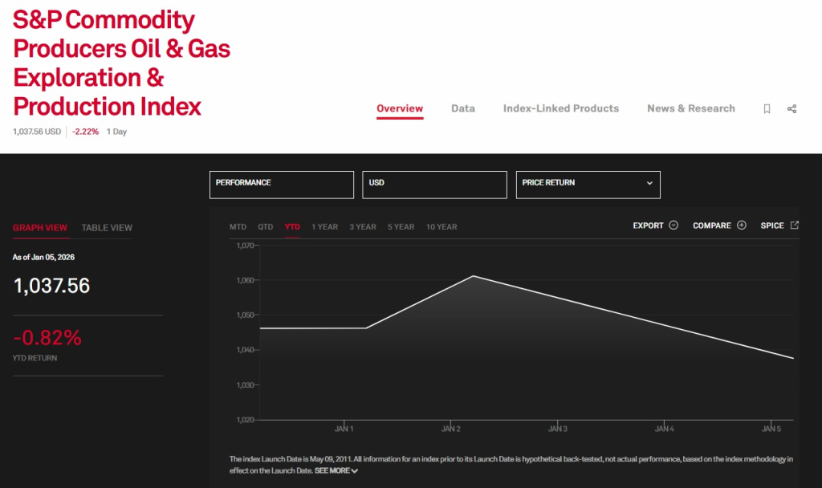This screenshot has width=822, height=488.
Task: Open News & Research tab
Action: coord(691,108)
